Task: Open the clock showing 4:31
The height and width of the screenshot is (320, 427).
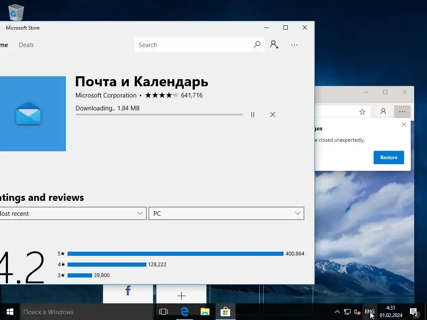Action: 391,312
